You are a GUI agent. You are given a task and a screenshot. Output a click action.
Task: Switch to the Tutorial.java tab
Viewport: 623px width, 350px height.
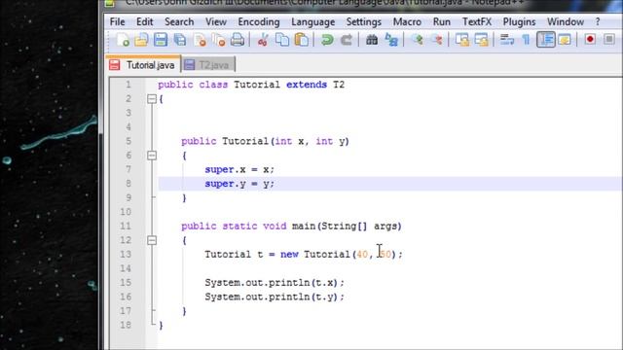143,65
